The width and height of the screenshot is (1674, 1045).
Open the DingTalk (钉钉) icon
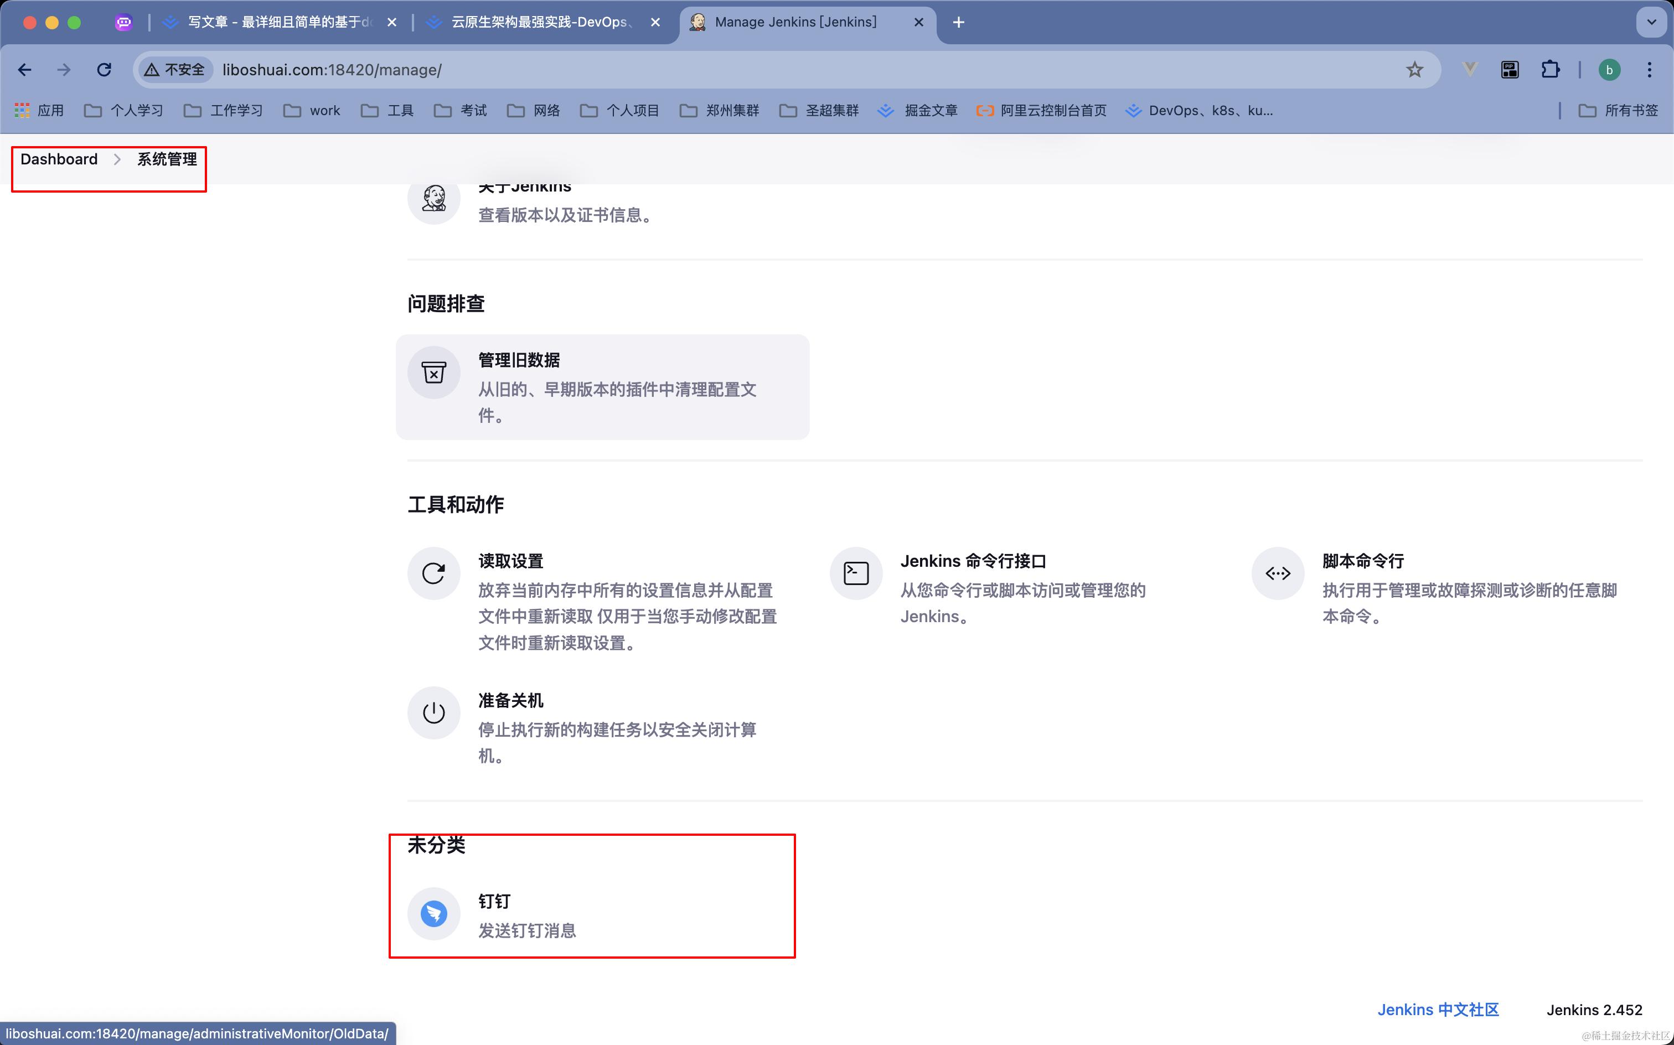click(x=433, y=914)
